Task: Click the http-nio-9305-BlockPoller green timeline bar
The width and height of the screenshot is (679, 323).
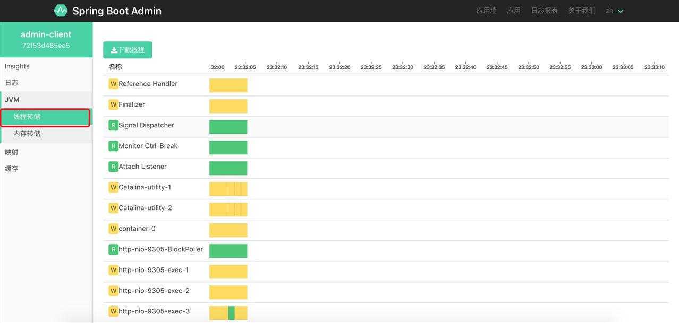Action: click(228, 251)
